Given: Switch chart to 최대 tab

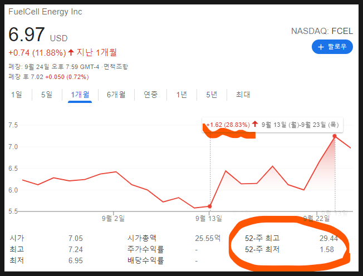Looking at the screenshot, I should (x=243, y=95).
